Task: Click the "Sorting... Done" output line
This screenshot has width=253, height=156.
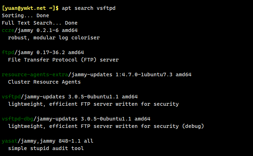Action: tap(25, 15)
